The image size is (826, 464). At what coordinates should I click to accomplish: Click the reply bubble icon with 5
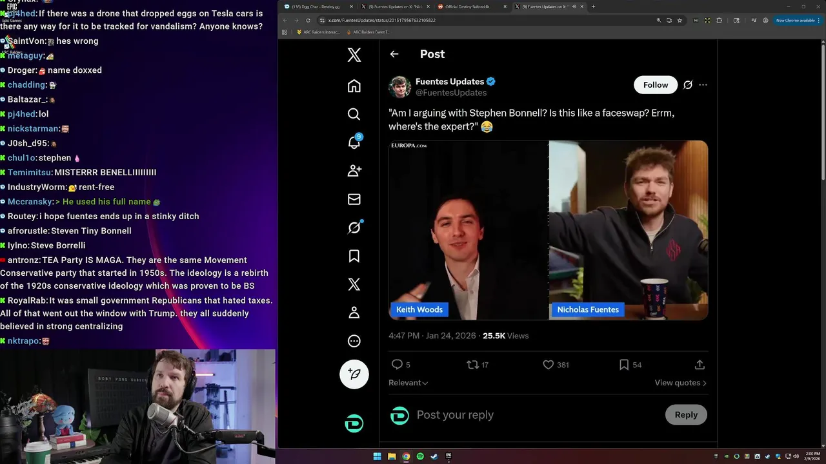[398, 365]
